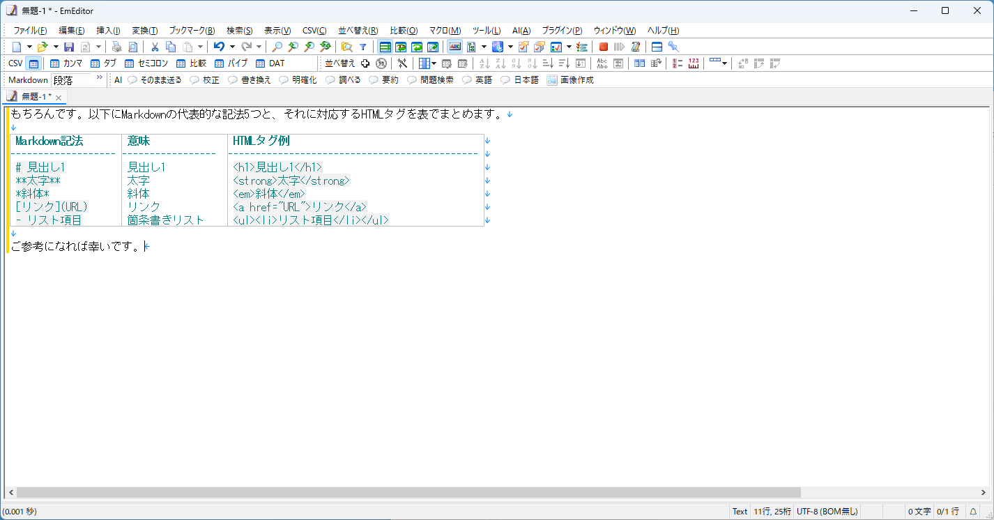This screenshot has width=994, height=520.
Task: Switch to タブ separated mode
Action: 104,63
